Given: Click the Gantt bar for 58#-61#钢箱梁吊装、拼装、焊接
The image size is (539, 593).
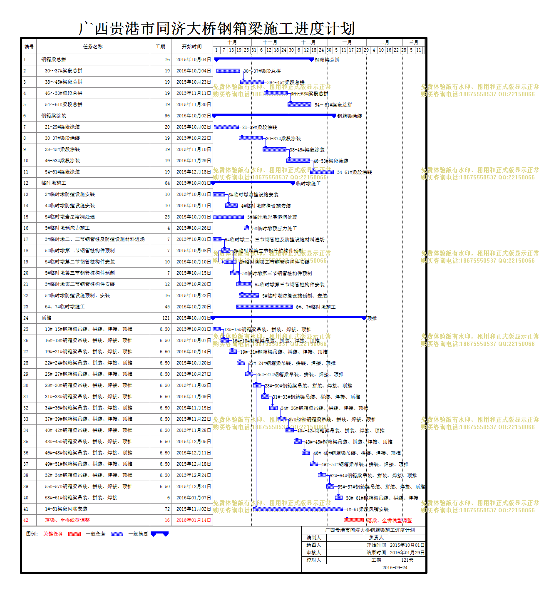Looking at the screenshot, I should tap(339, 498).
